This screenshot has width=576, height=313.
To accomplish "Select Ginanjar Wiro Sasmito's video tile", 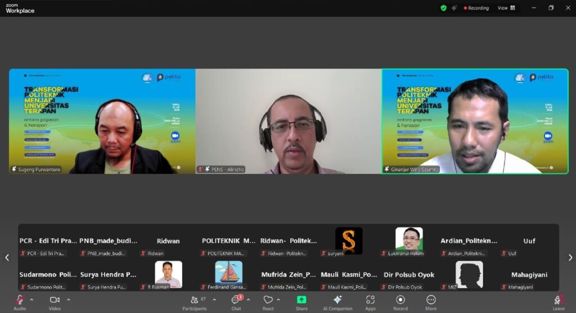I will pos(475,121).
